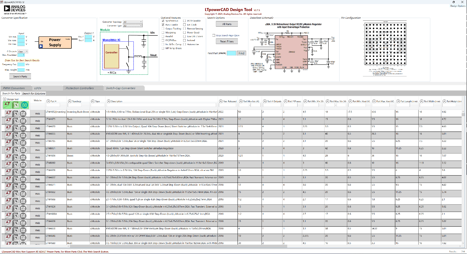
Task: Open Excel design tool for LTM4673 row
Action: pos(15,121)
